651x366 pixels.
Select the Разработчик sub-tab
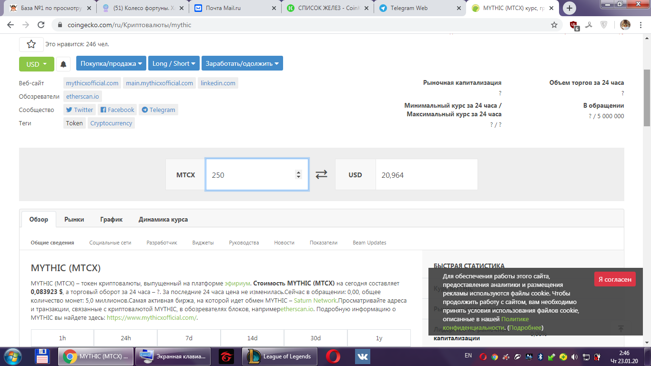[x=162, y=243]
